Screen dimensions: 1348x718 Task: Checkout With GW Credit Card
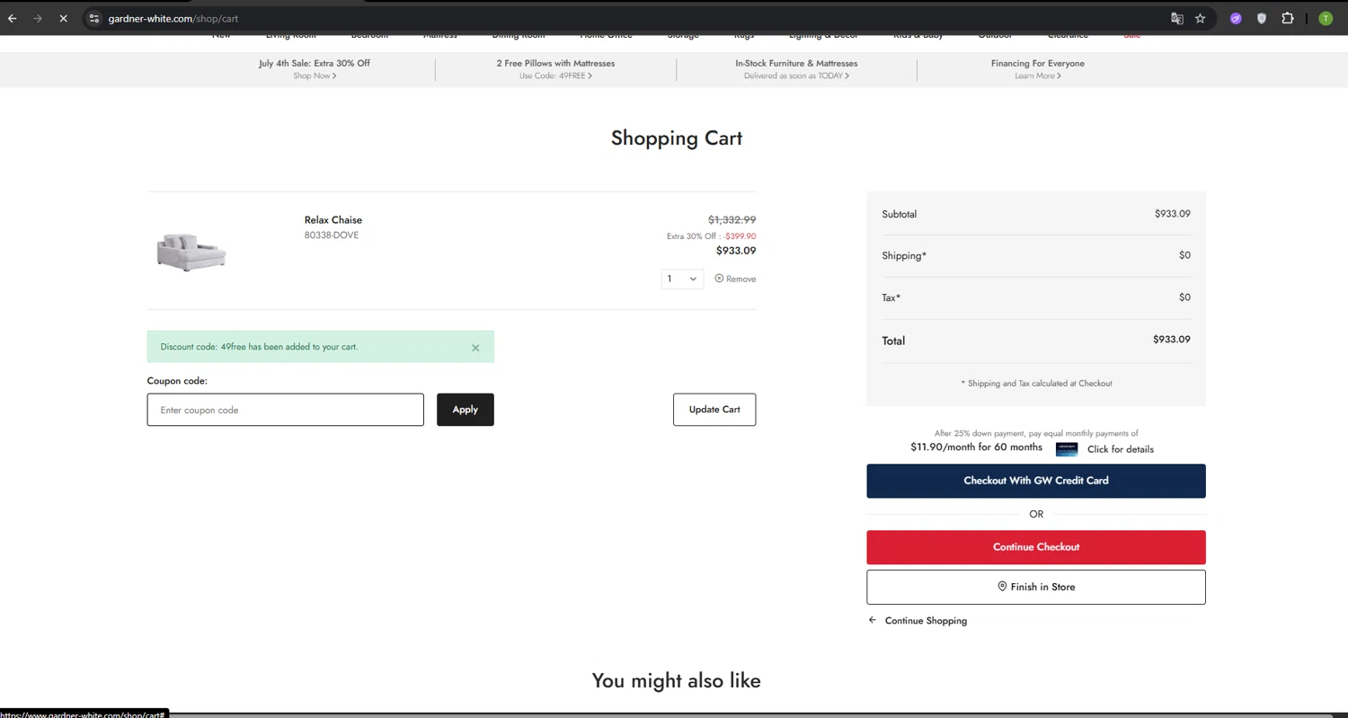pyautogui.click(x=1036, y=481)
